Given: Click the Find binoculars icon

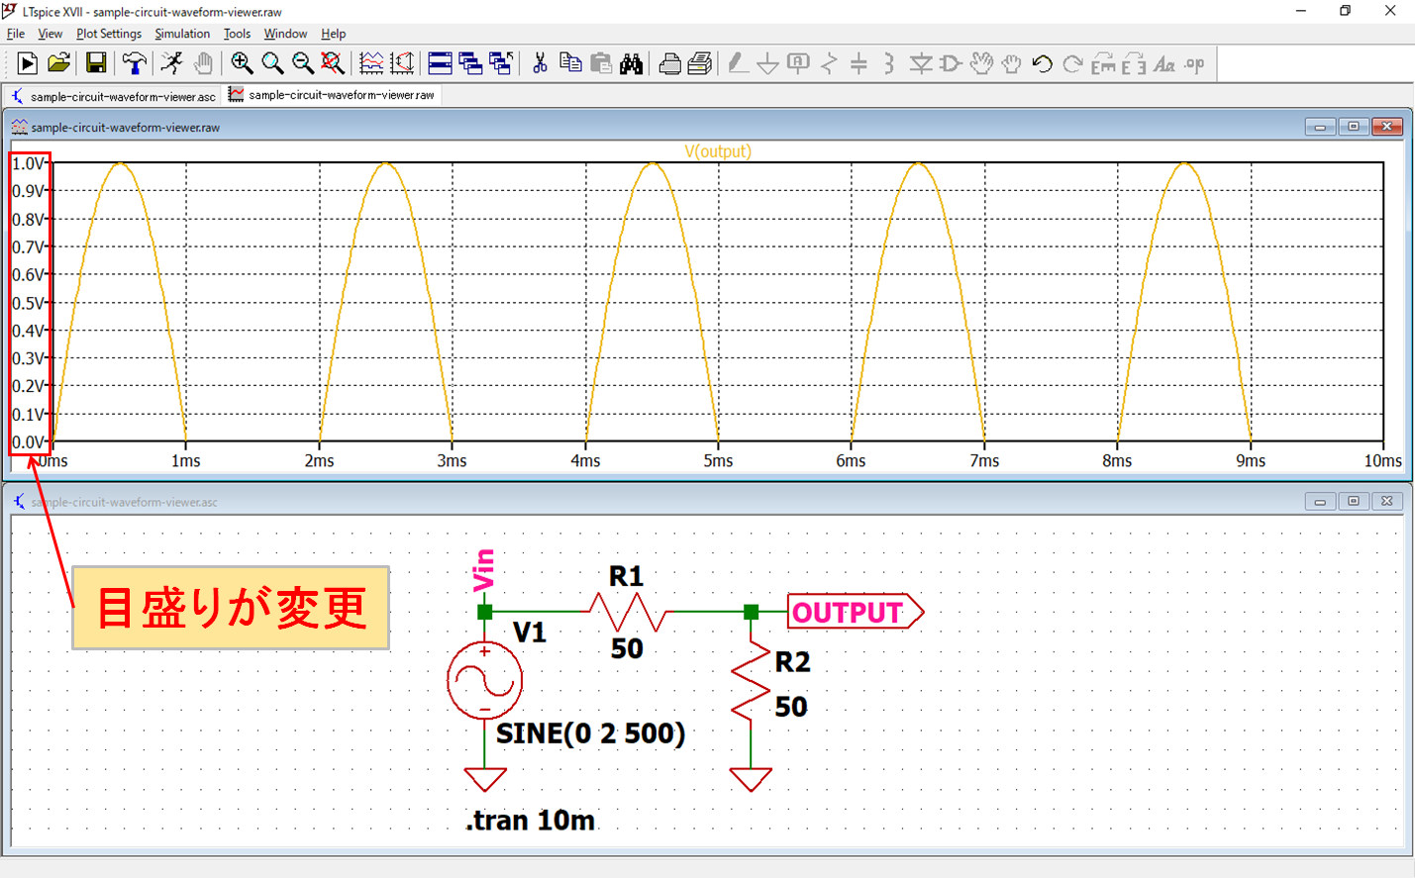Looking at the screenshot, I should [631, 63].
